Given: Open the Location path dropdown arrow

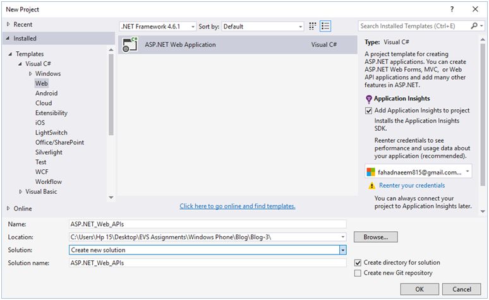Looking at the screenshot, I should (342, 237).
